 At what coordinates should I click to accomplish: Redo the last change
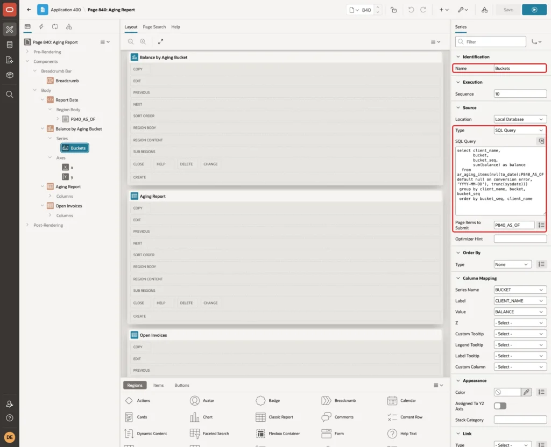(423, 10)
